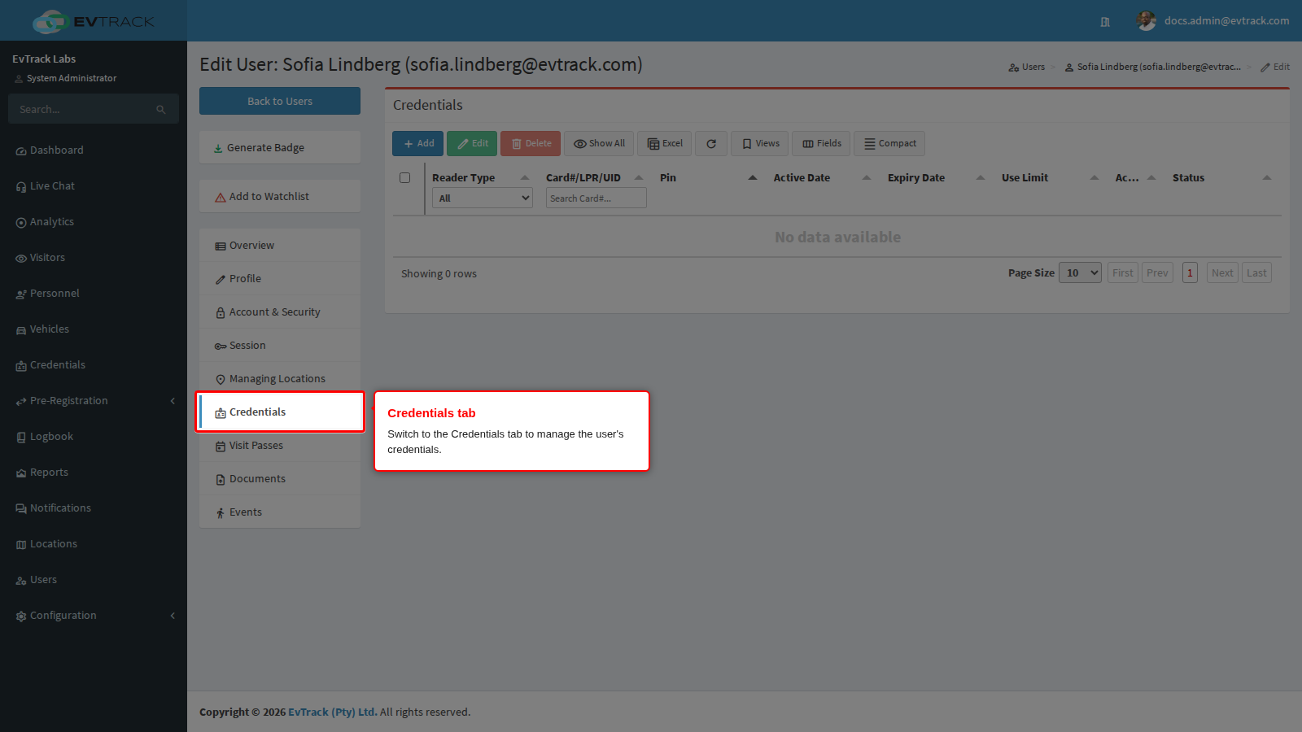The width and height of the screenshot is (1302, 732).
Task: Click the Delete credential button
Action: click(531, 144)
